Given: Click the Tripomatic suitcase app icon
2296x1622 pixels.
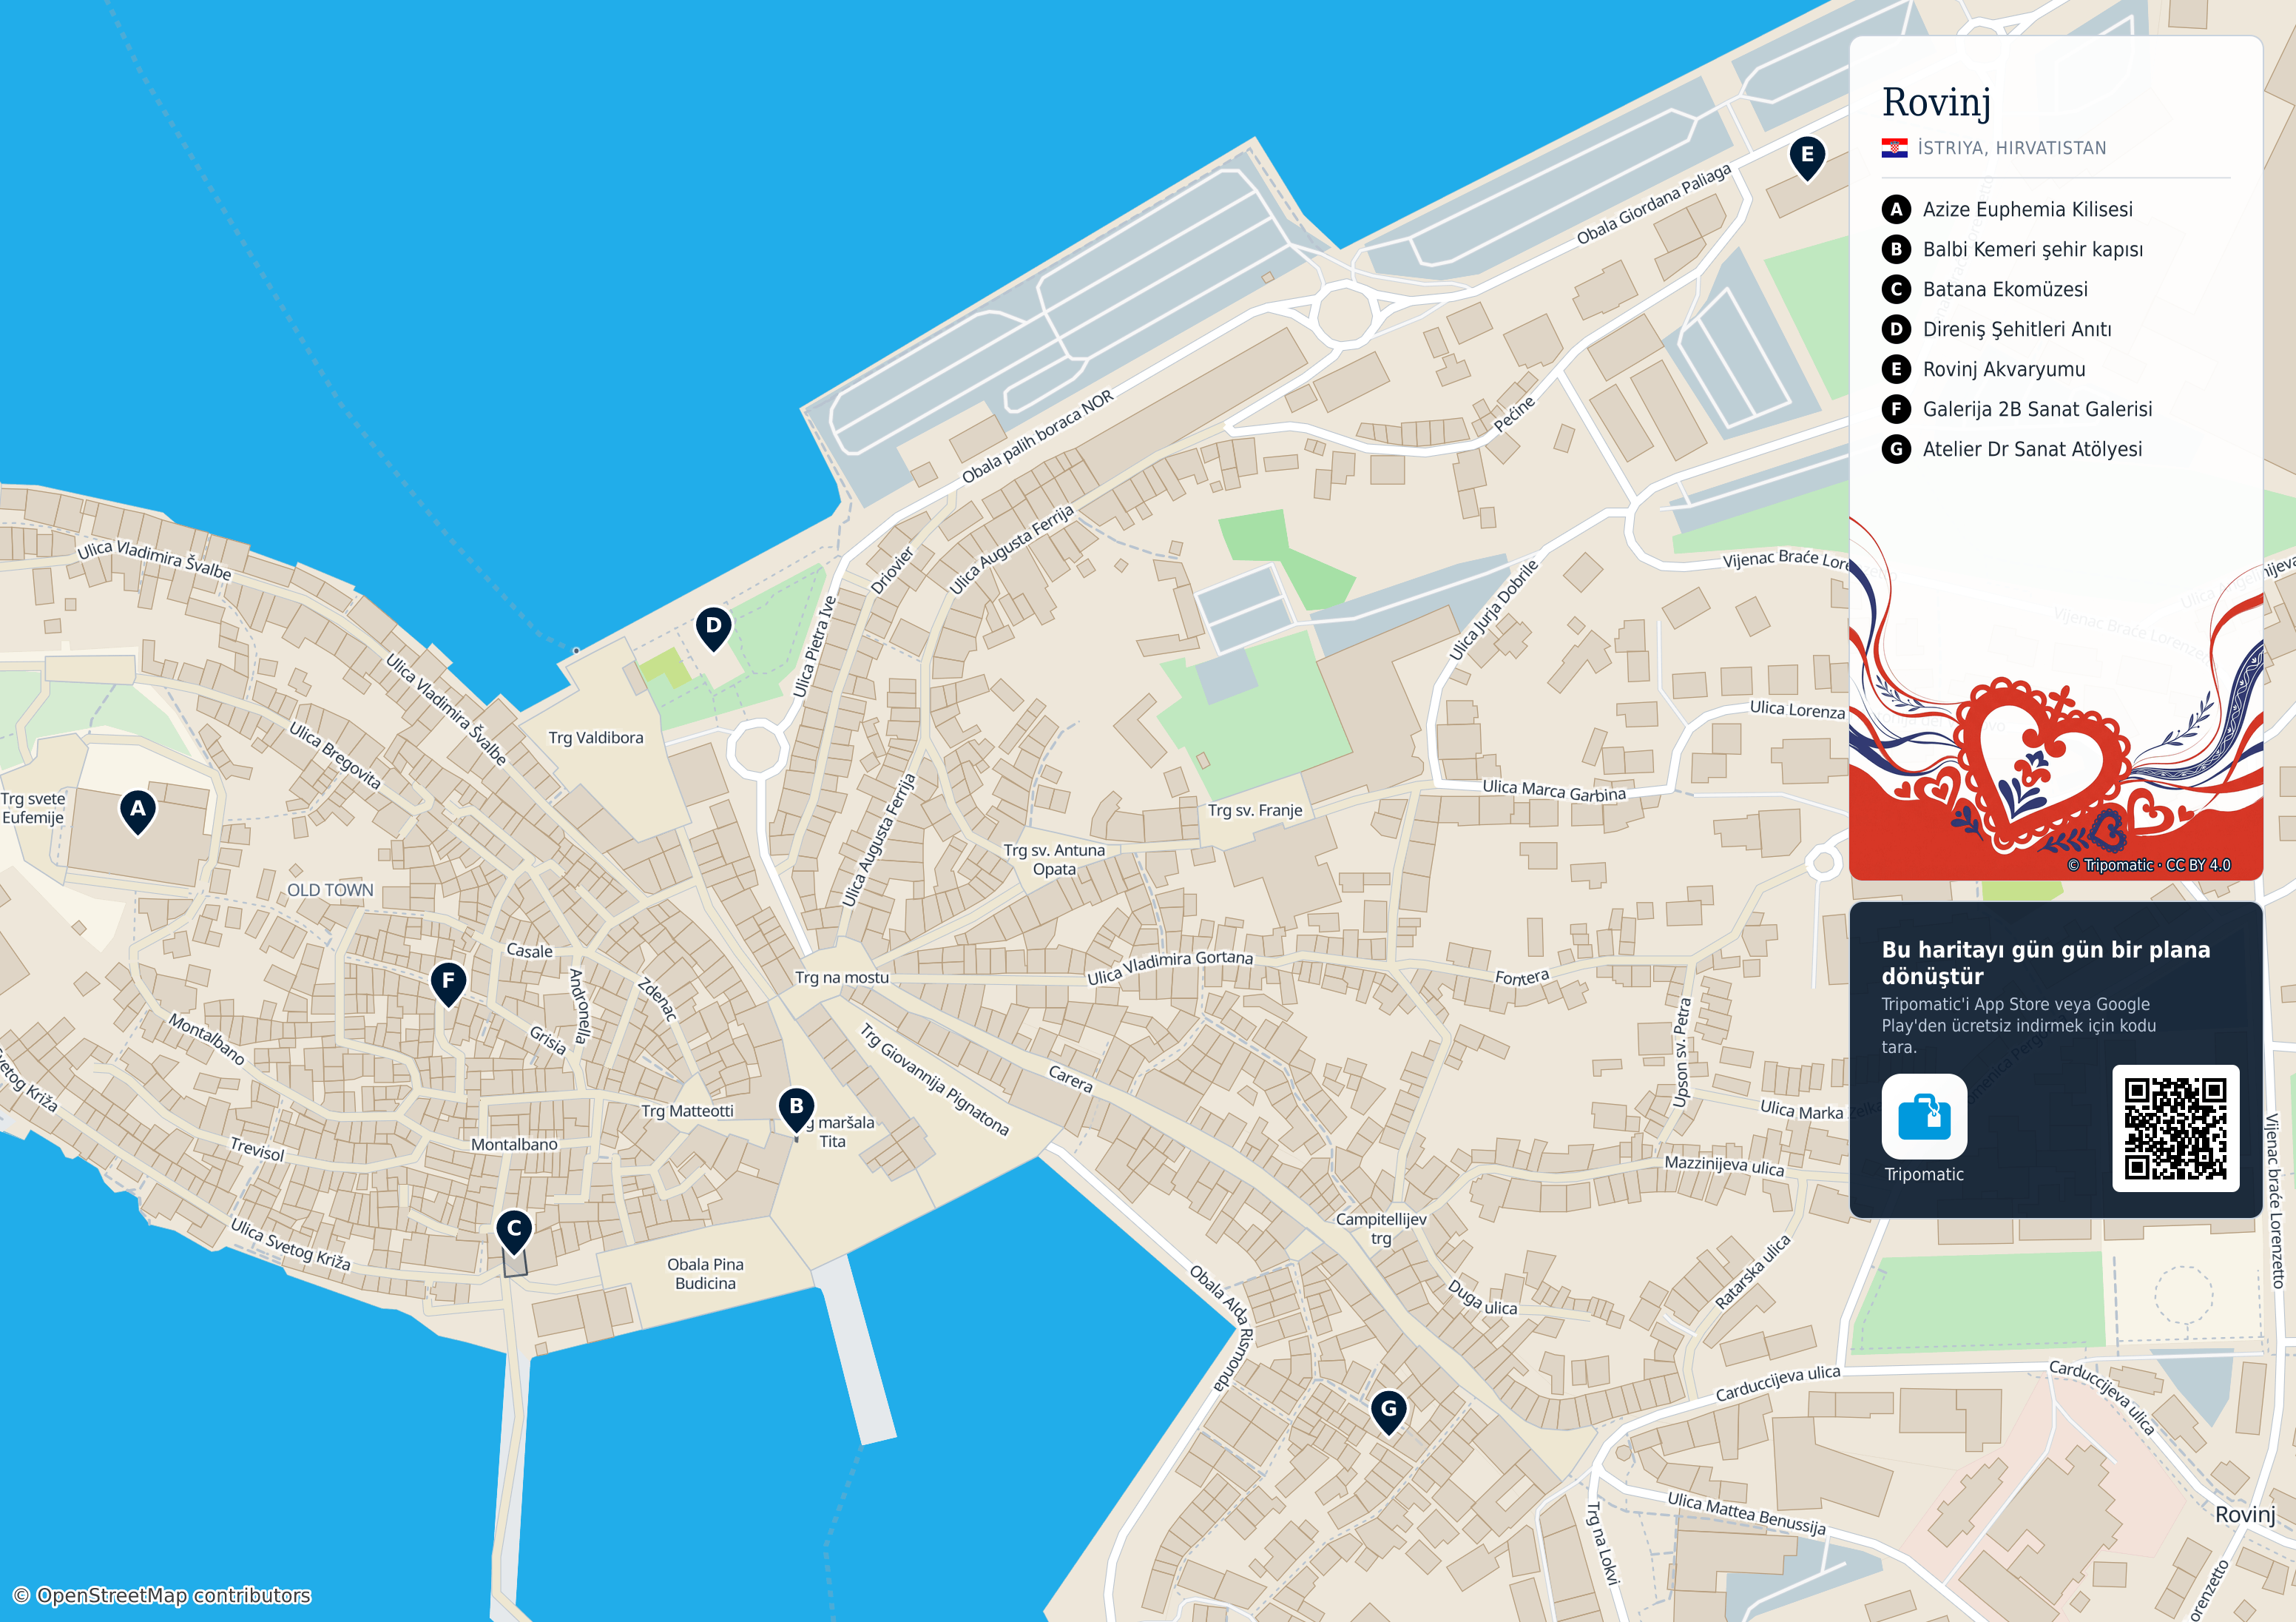Looking at the screenshot, I should [1924, 1116].
